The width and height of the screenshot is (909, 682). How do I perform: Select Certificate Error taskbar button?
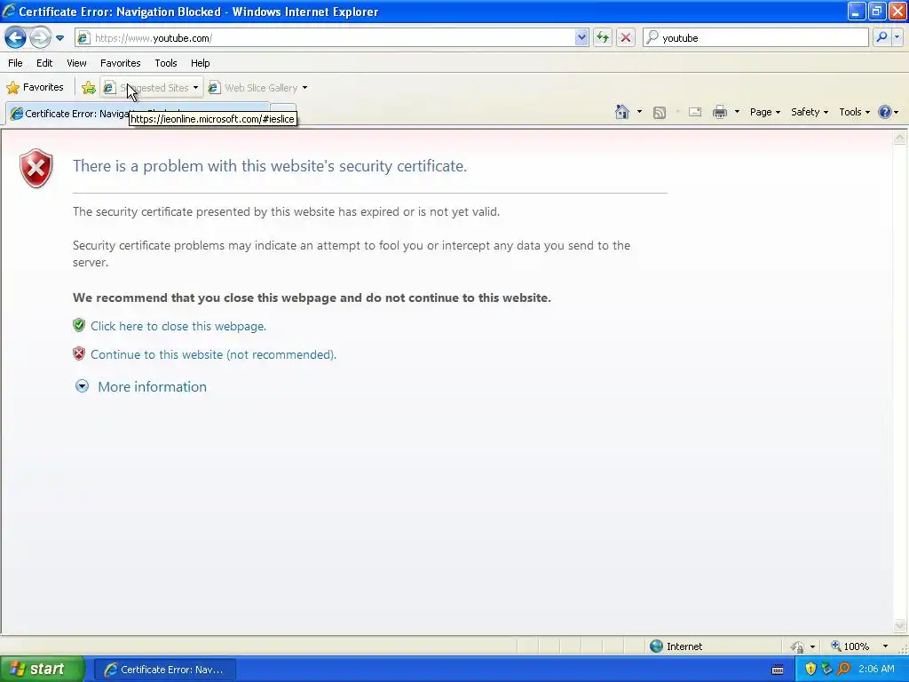[164, 670]
